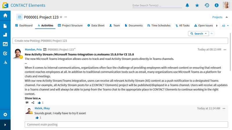The image size is (232, 130).
Task: Go to Home in left sidebar
Action: [5, 15]
